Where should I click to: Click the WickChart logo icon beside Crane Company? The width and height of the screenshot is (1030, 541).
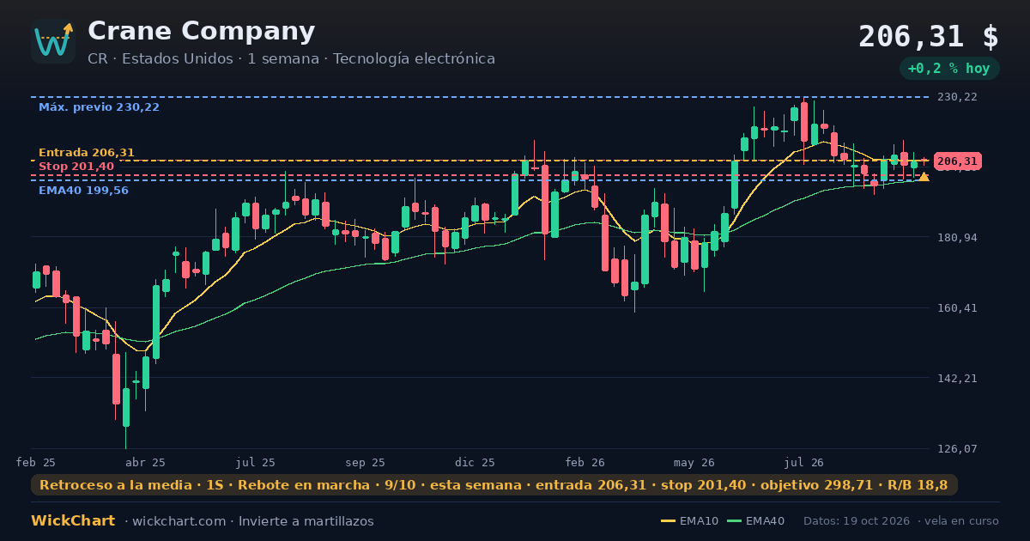[53, 41]
